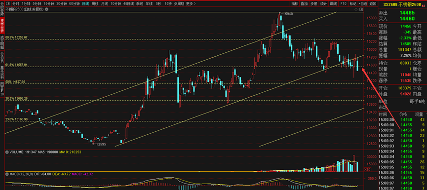Open the 标记 mark tool

[352, 3]
